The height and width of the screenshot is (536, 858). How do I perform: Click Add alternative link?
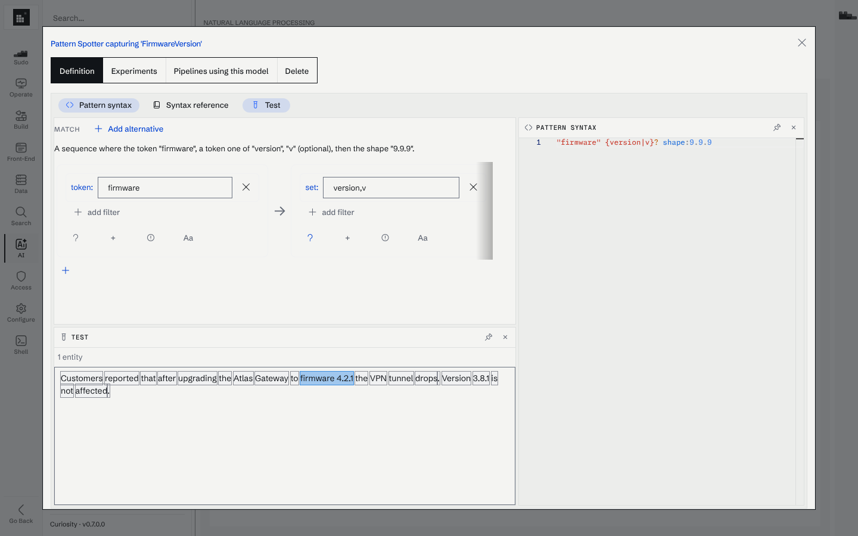pyautogui.click(x=129, y=129)
